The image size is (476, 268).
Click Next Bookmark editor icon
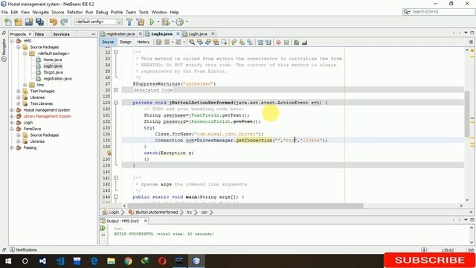coord(242,42)
